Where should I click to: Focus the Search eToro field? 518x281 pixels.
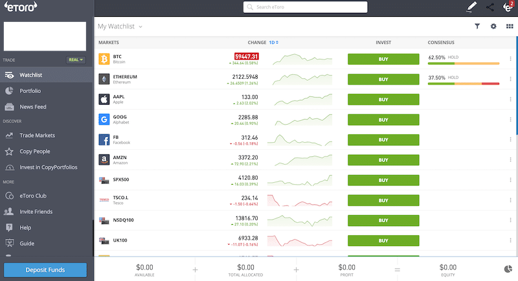(305, 7)
